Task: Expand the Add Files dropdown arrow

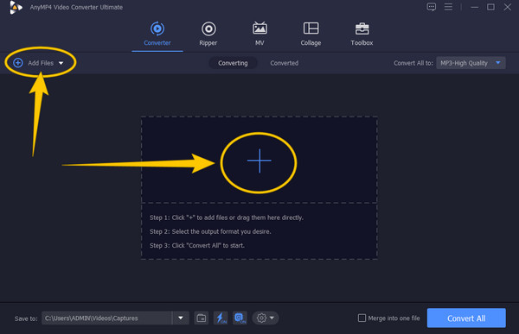Action: coord(61,63)
